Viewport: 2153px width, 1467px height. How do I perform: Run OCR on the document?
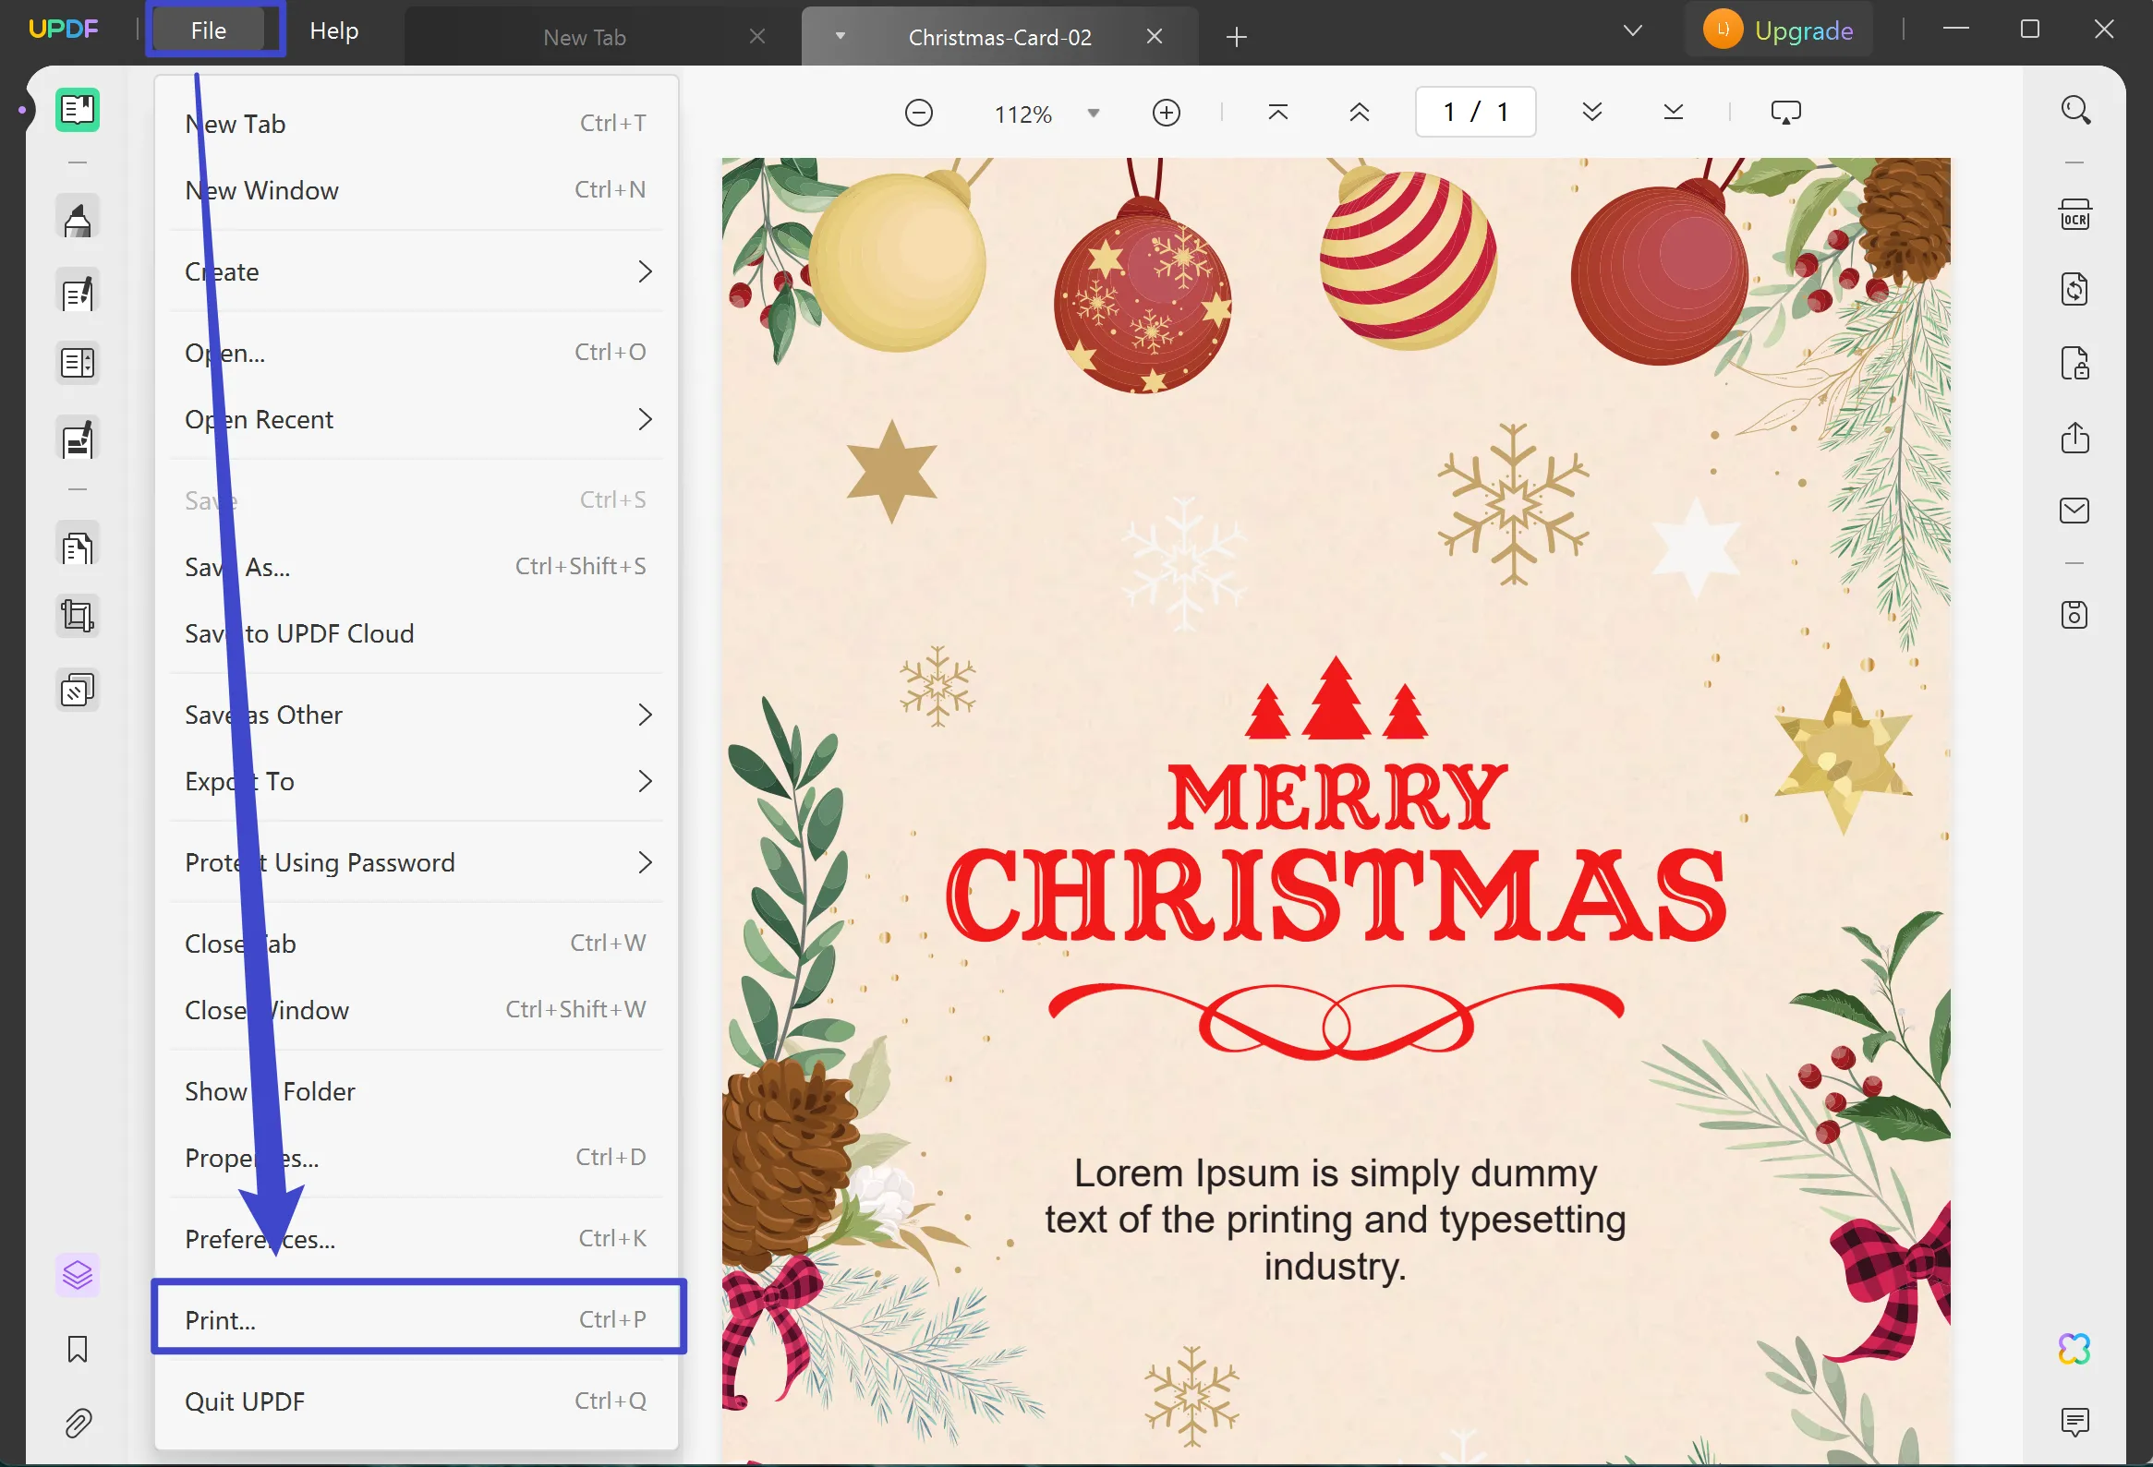2075,214
